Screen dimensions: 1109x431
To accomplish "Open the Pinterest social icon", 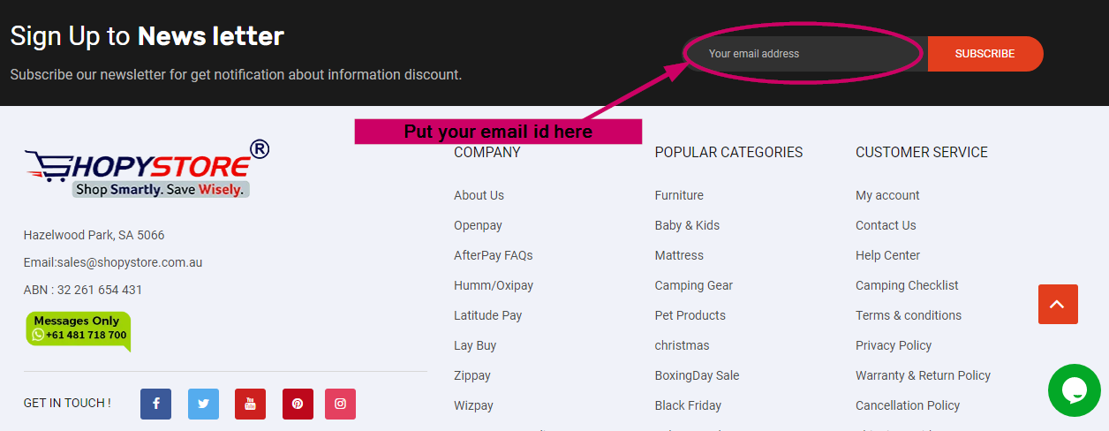I will (x=298, y=404).
